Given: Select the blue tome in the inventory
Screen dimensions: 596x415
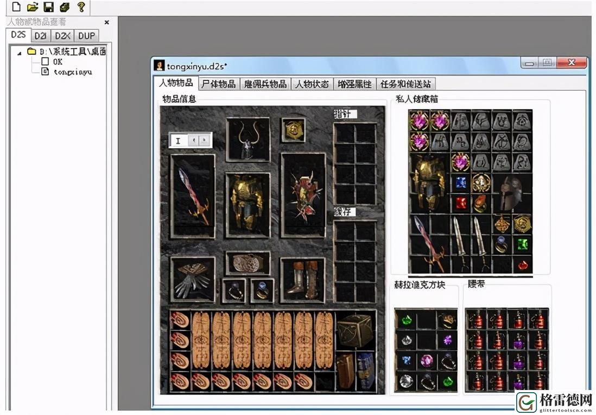Looking at the screenshot, I should click(x=366, y=371).
